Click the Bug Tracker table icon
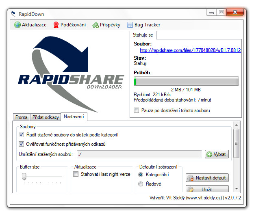This screenshot has width=254, height=214. click(130, 25)
